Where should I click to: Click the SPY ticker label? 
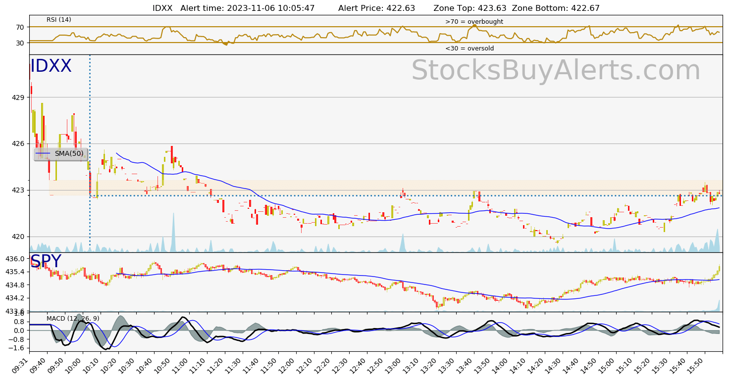(46, 262)
